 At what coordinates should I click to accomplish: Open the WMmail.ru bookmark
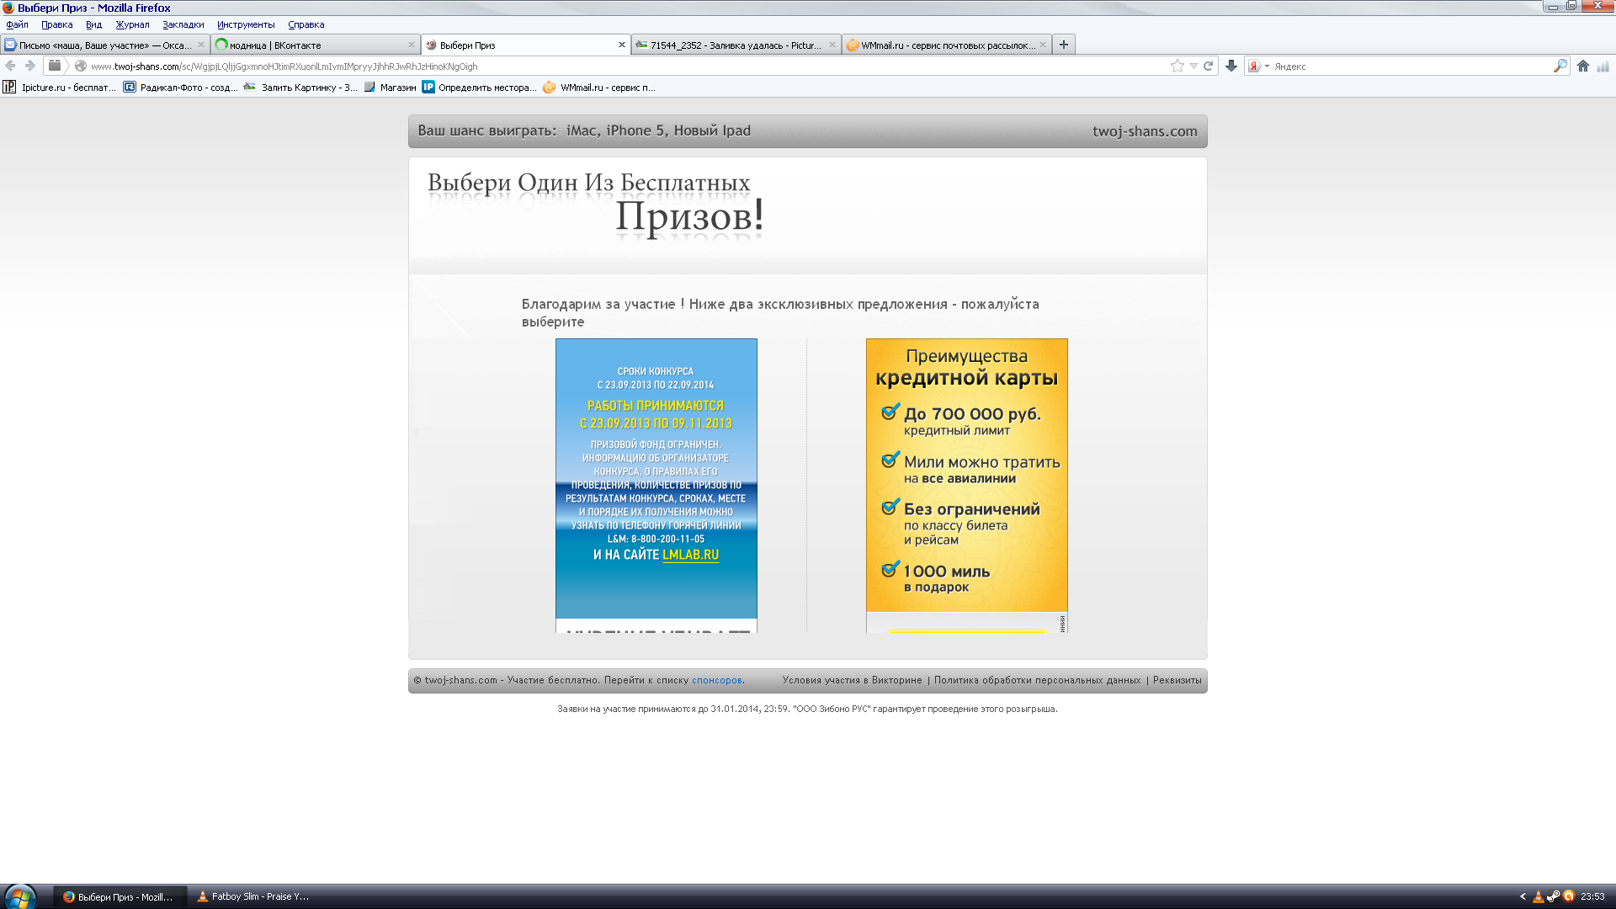(x=599, y=87)
